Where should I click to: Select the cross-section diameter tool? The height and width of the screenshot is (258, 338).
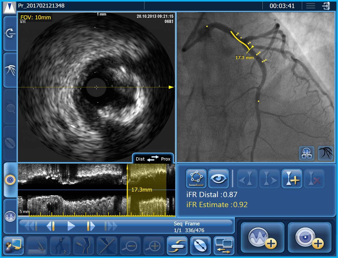(200, 246)
